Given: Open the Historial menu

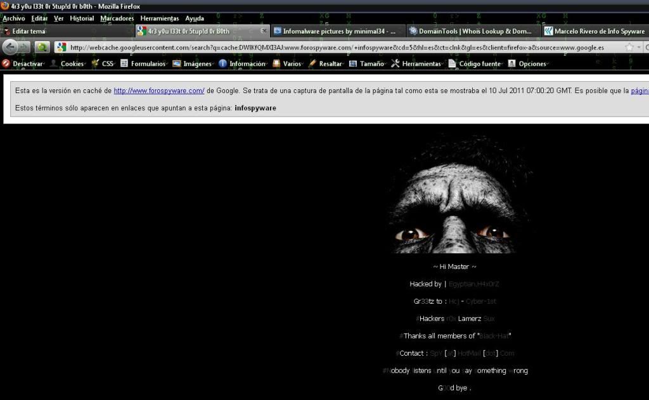Looking at the screenshot, I should point(82,18).
